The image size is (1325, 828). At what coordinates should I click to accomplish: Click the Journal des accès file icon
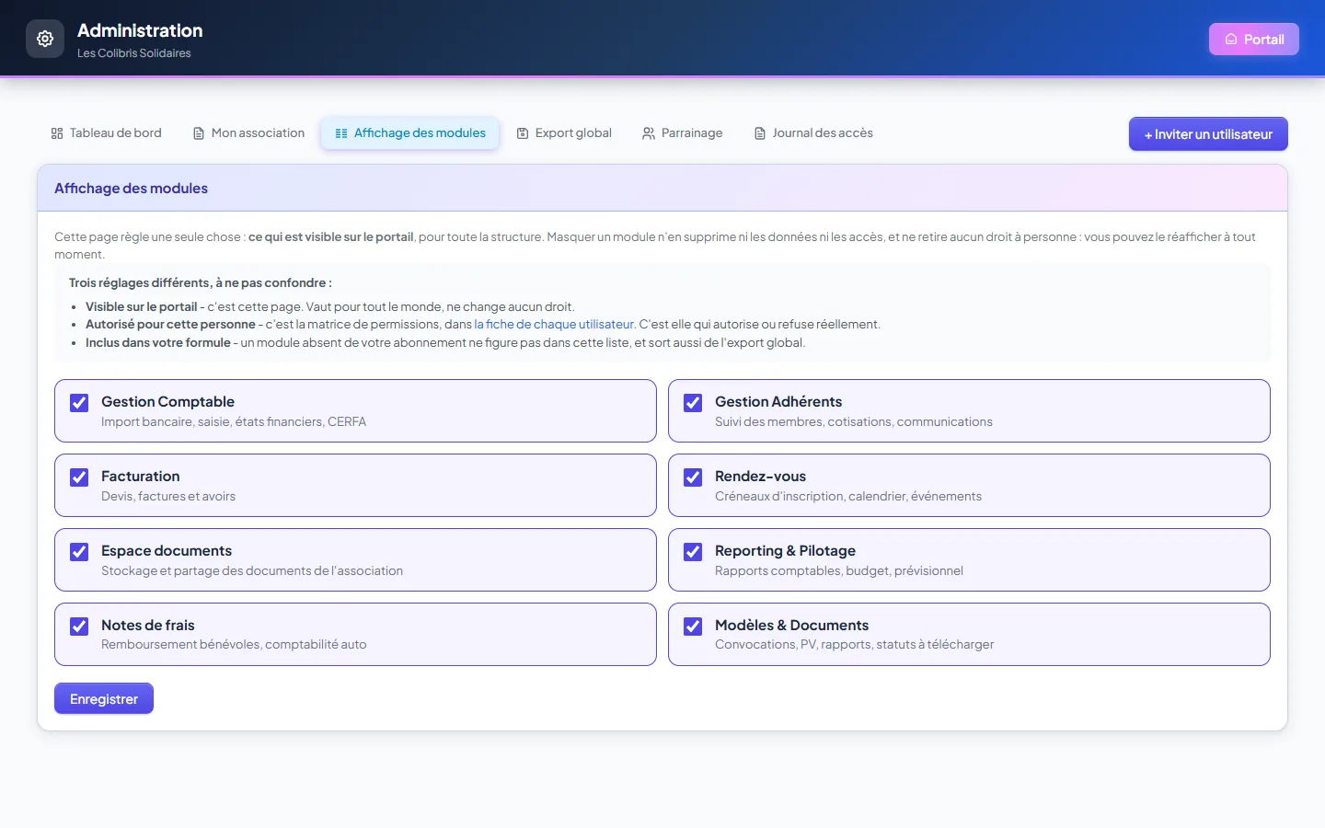tap(760, 133)
